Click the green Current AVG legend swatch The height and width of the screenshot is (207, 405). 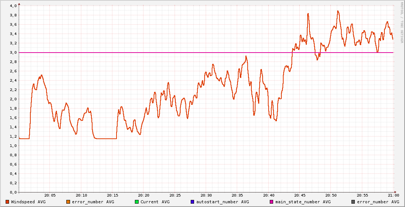click(137, 202)
